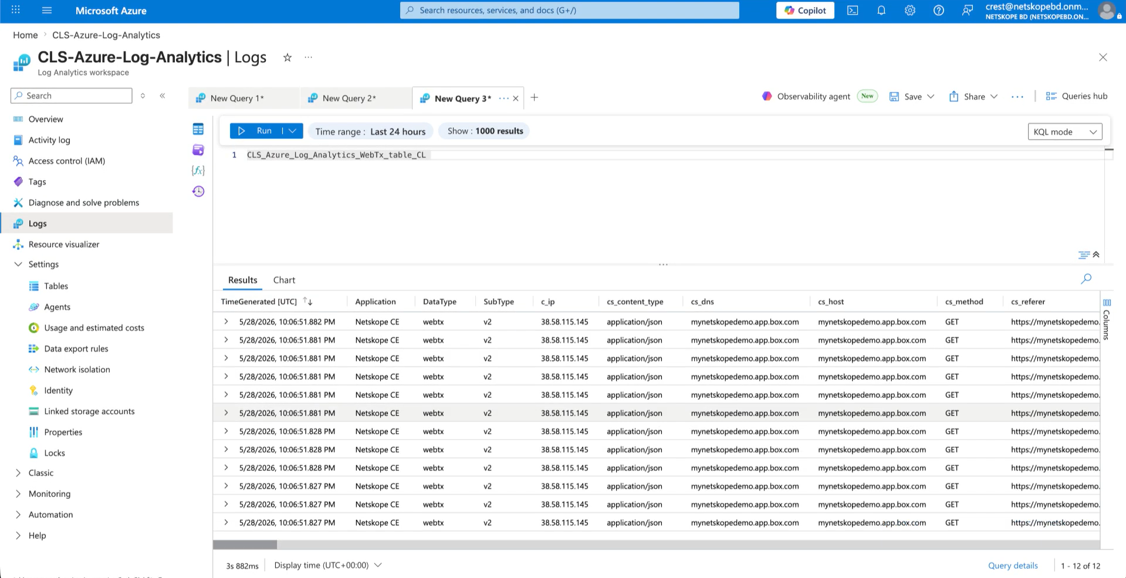Viewport: 1126px width, 578px height.
Task: Format the query with the editor icon
Action: [1084, 255]
